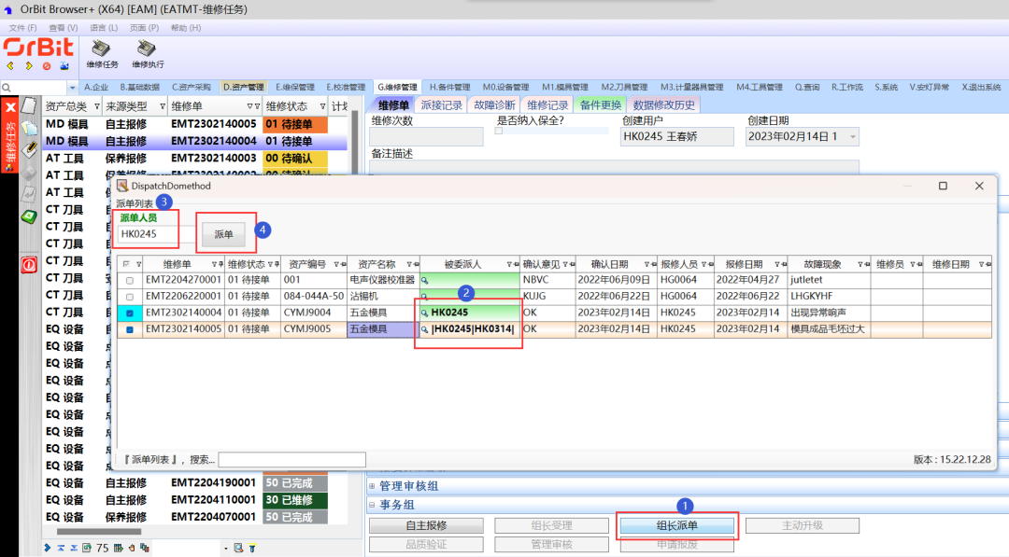Open the 文件 (F) menu
The height and width of the screenshot is (557, 1009).
(22, 28)
